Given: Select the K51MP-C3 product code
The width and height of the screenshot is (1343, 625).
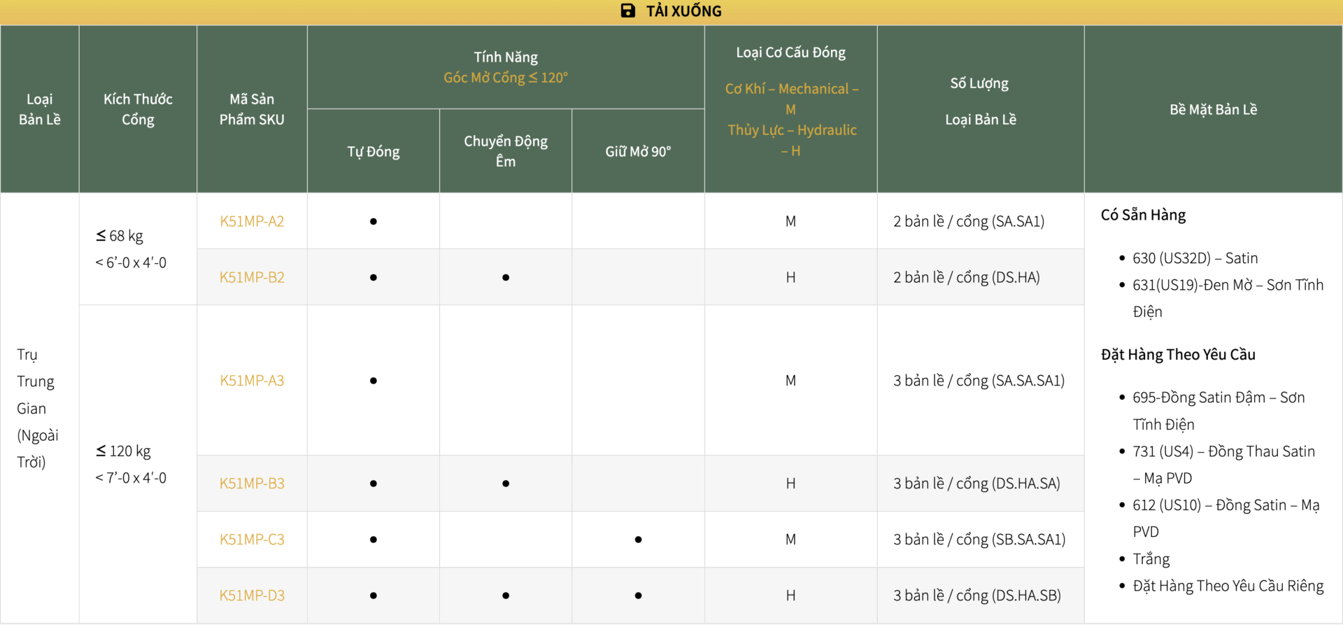Looking at the screenshot, I should click(x=252, y=540).
